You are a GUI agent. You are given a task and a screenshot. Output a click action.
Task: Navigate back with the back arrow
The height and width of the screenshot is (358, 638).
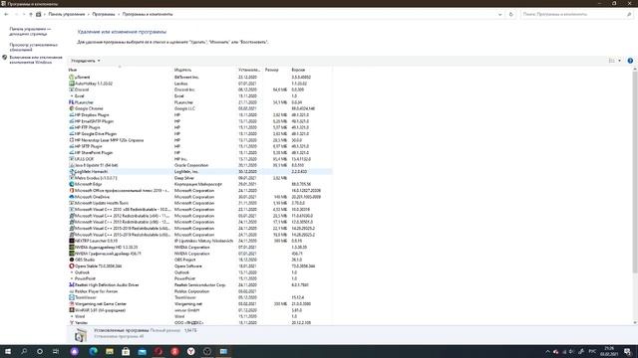tap(6, 14)
